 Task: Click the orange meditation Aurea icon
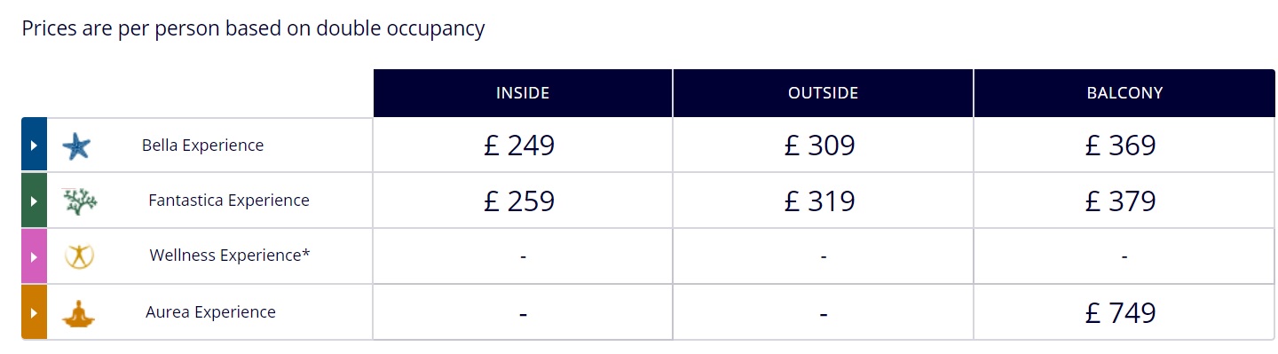pos(78,313)
